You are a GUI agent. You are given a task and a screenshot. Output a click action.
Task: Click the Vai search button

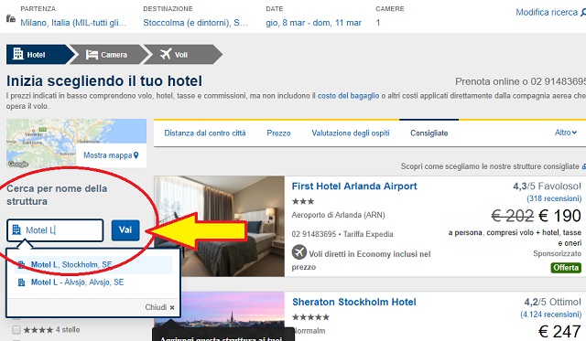click(125, 229)
